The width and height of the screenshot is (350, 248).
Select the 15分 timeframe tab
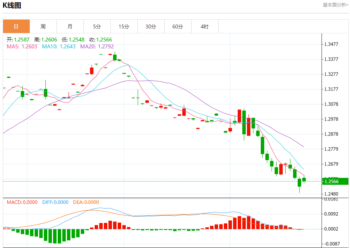(124, 26)
